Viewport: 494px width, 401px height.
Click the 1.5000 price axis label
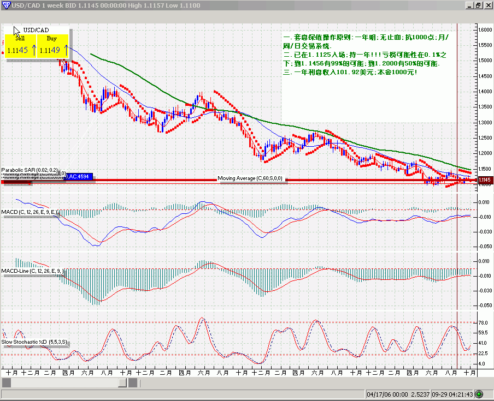click(x=485, y=61)
